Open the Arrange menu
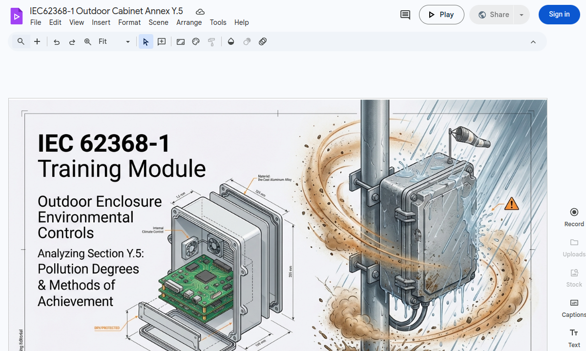Viewport: 586px width, 351px height. point(189,22)
